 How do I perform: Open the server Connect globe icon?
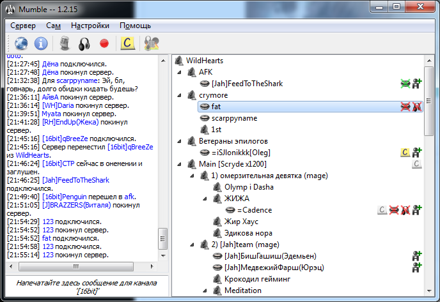click(x=21, y=43)
